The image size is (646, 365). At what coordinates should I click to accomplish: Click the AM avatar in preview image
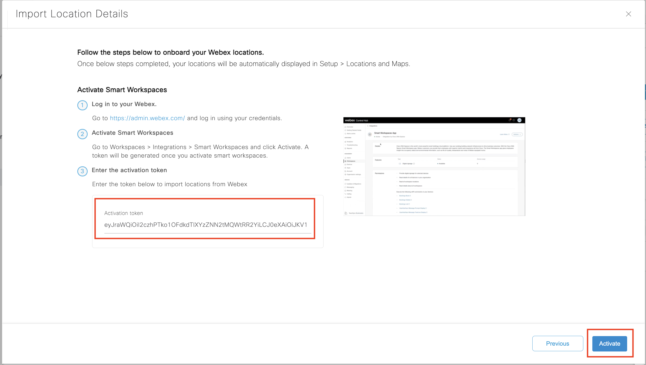click(x=520, y=120)
